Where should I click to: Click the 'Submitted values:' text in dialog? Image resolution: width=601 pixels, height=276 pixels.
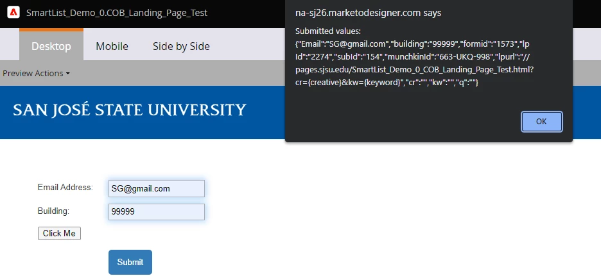[x=328, y=31]
